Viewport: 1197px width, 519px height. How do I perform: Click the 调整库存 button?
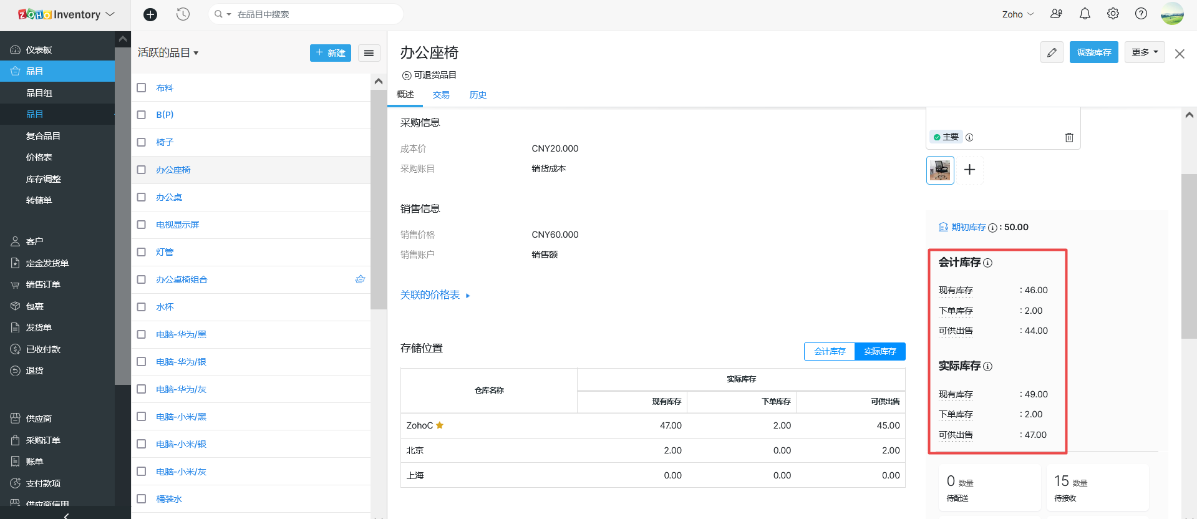1093,52
